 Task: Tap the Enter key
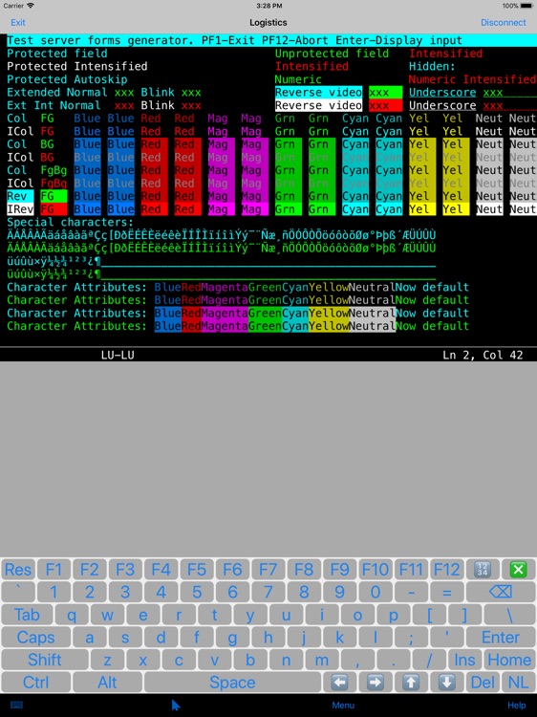(501, 637)
